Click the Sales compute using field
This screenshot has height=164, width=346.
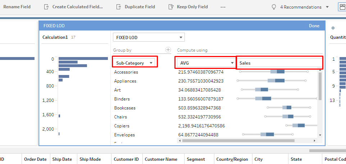coord(279,63)
